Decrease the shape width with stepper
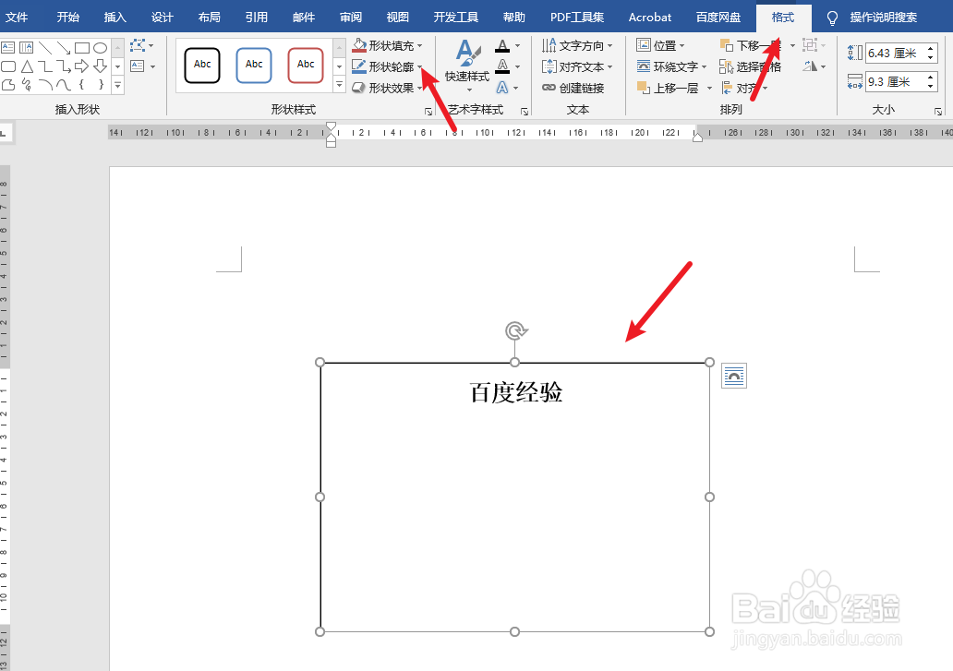 [x=931, y=86]
